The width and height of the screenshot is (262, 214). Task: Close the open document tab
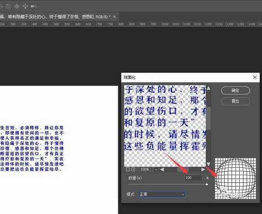coord(114,16)
